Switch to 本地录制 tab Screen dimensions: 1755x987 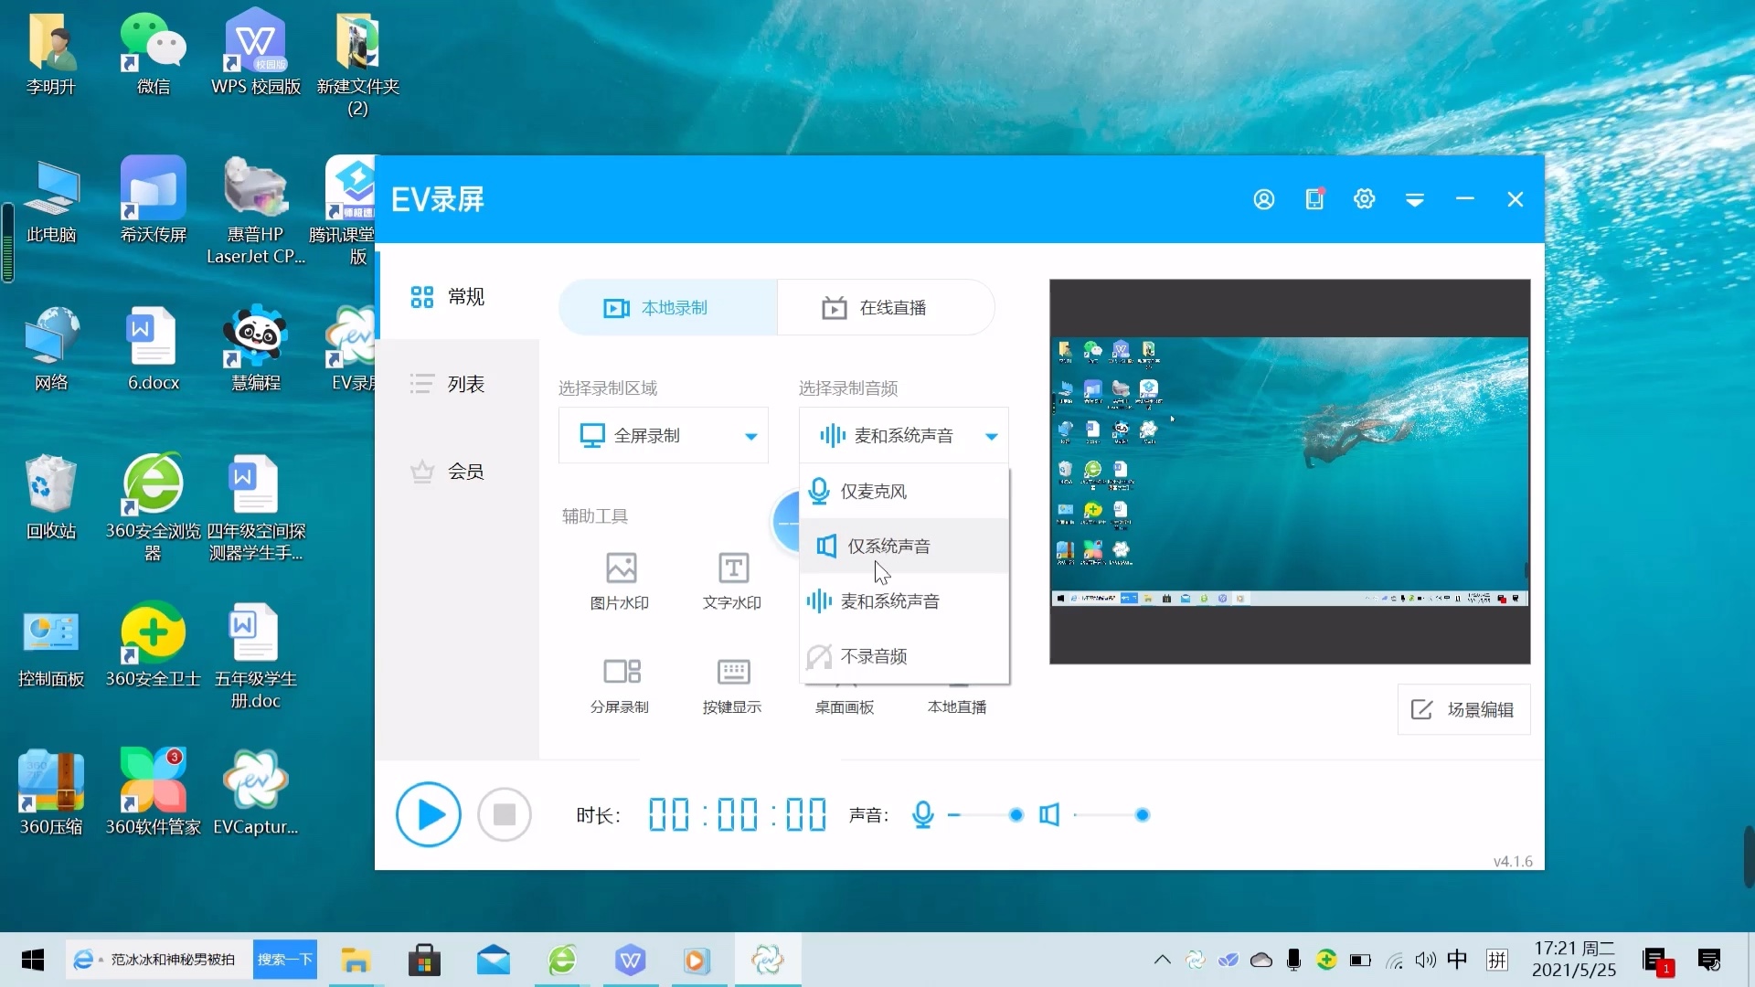(668, 308)
